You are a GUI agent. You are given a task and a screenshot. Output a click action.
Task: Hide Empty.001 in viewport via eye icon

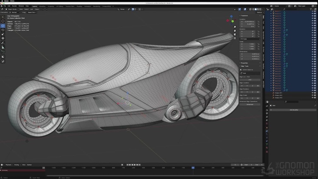pyautogui.click(x=312, y=93)
